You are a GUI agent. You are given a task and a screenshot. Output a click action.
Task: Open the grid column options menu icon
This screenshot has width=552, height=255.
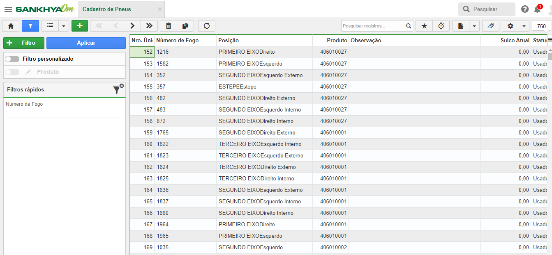(x=550, y=40)
